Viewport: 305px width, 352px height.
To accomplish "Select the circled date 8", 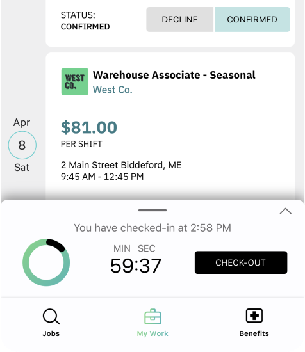I will click(x=22, y=145).
